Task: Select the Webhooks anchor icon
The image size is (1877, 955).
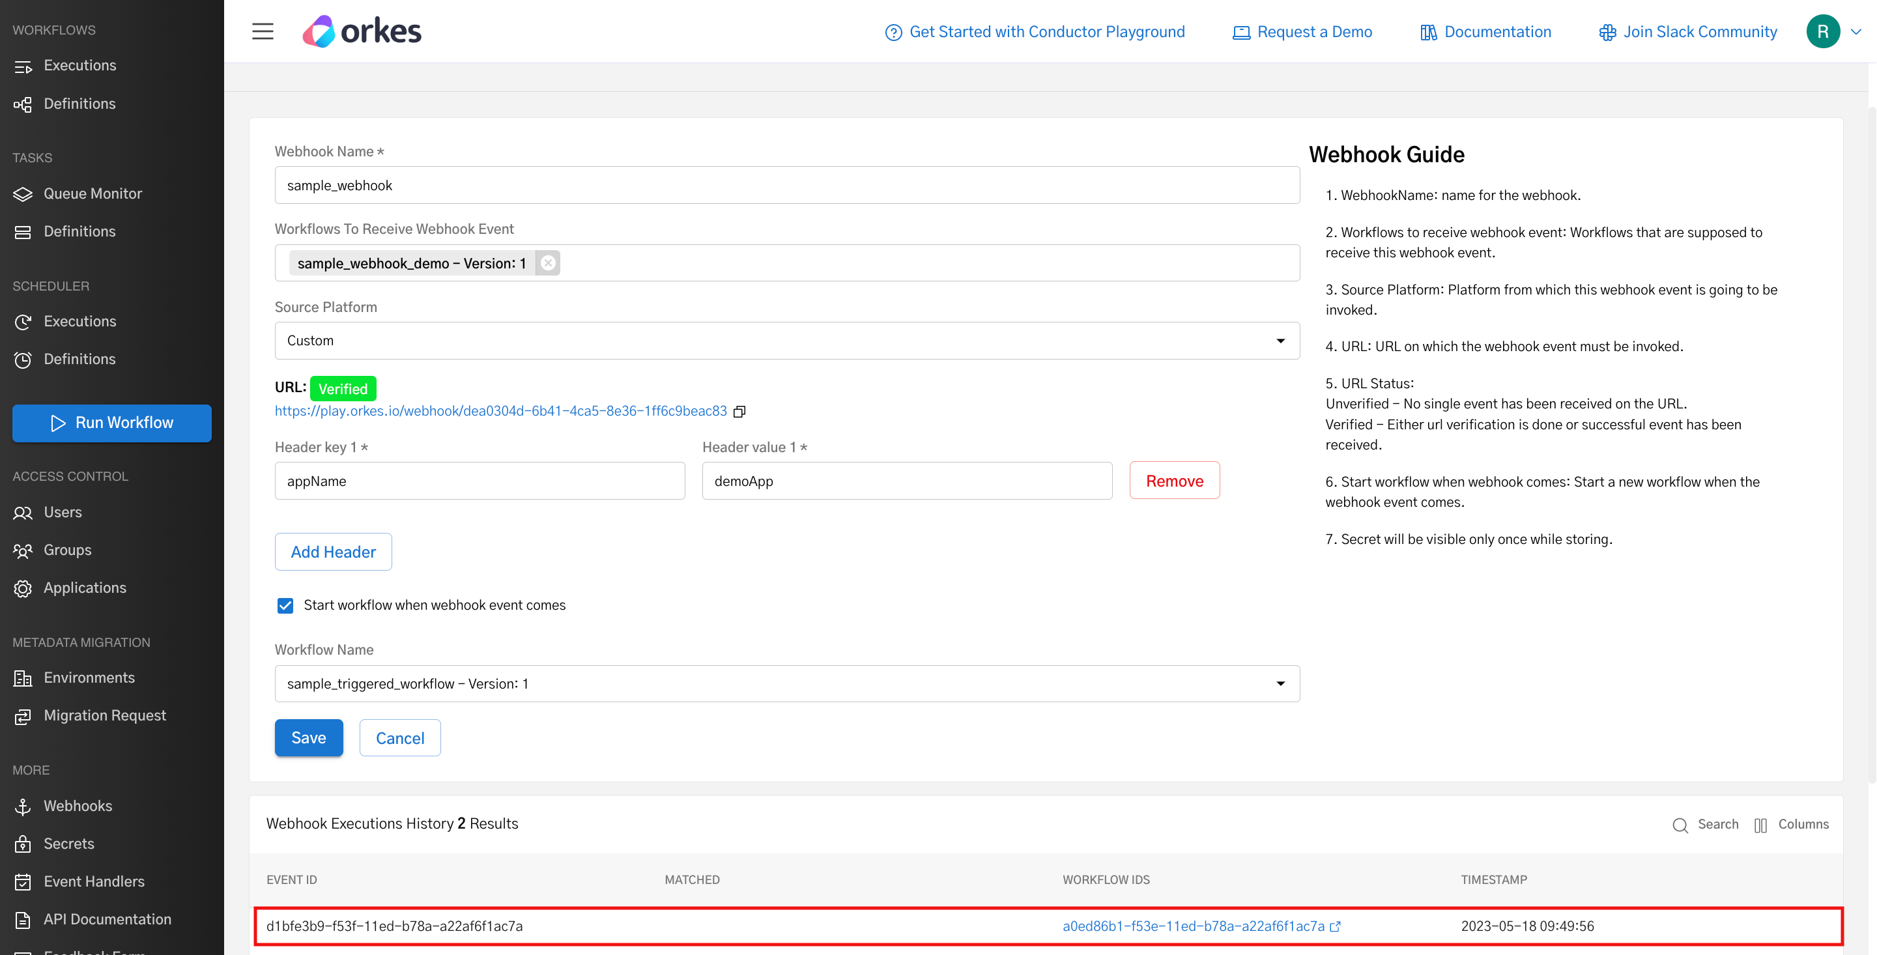Action: [23, 806]
